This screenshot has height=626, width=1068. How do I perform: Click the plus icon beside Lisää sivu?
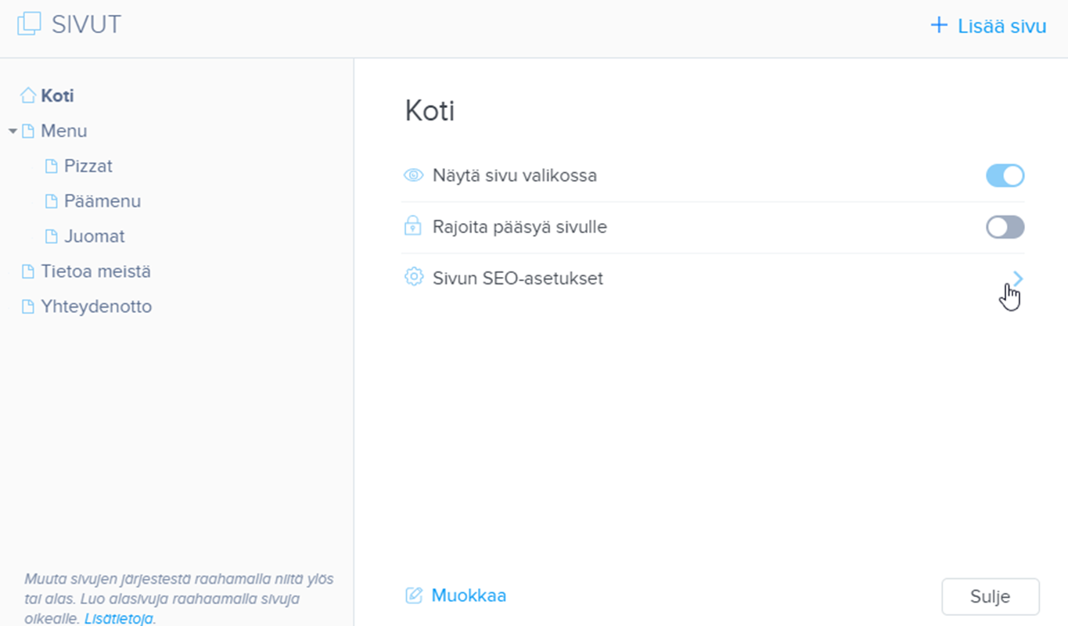938,26
